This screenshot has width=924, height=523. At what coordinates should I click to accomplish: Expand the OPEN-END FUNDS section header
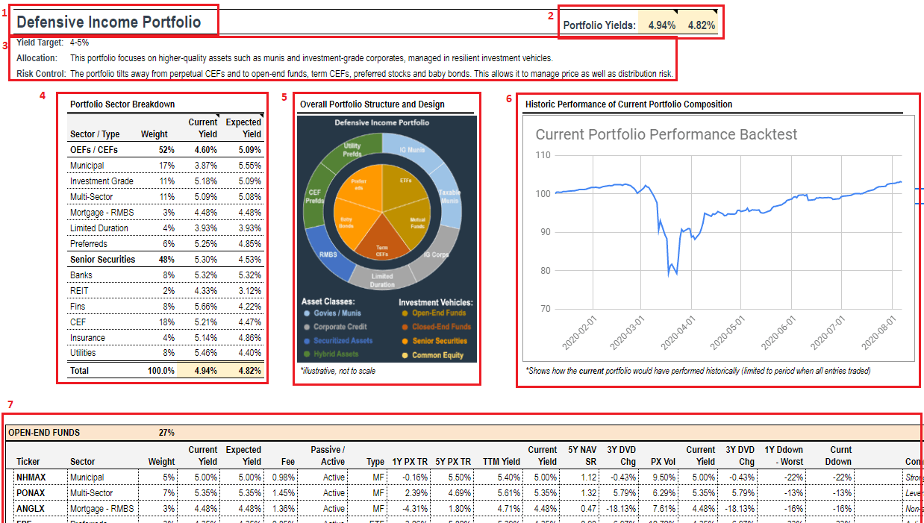point(43,432)
